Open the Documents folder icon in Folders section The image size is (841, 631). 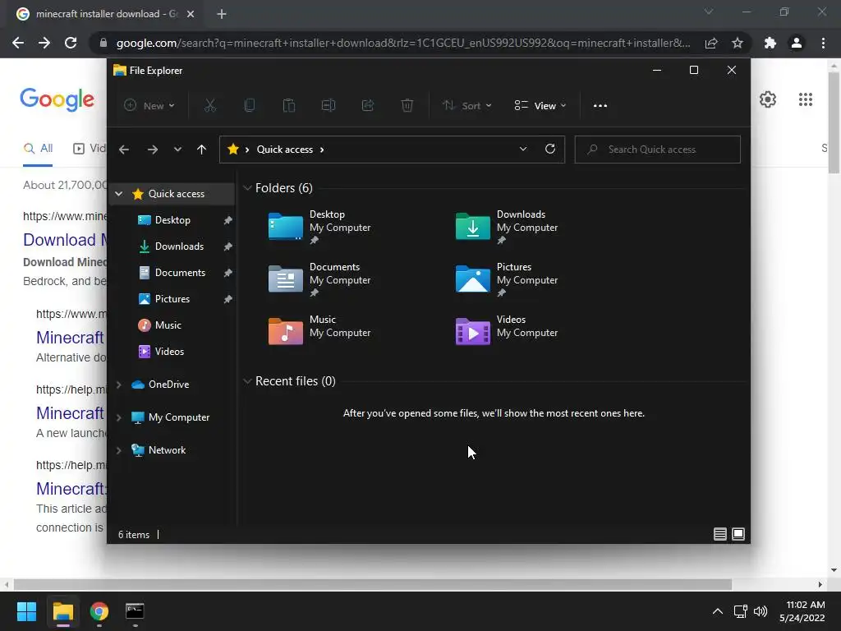285,279
